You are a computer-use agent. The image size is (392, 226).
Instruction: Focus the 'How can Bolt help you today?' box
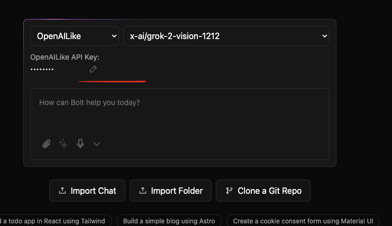pos(180,111)
